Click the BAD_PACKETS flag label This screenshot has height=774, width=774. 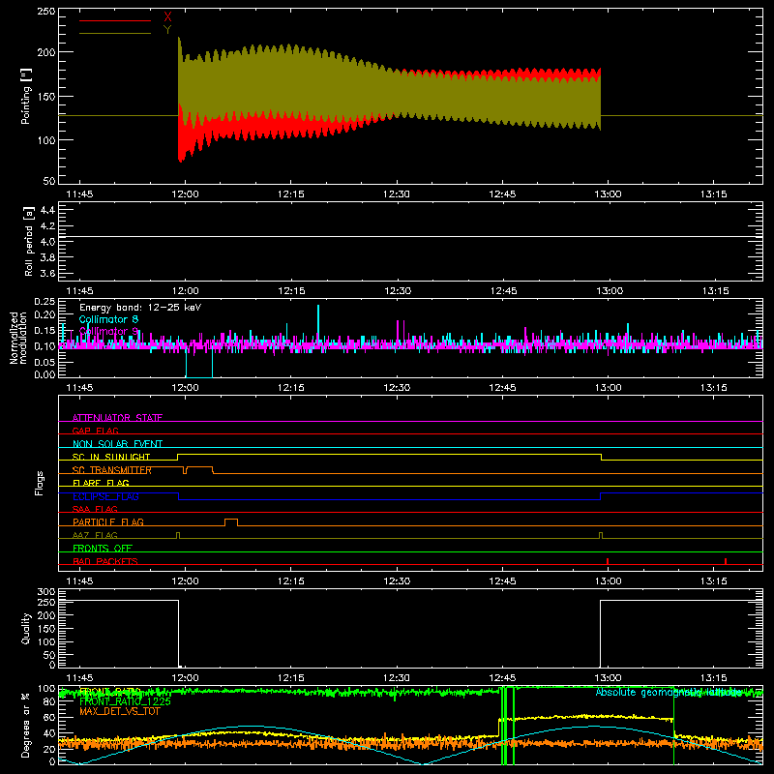pos(105,561)
